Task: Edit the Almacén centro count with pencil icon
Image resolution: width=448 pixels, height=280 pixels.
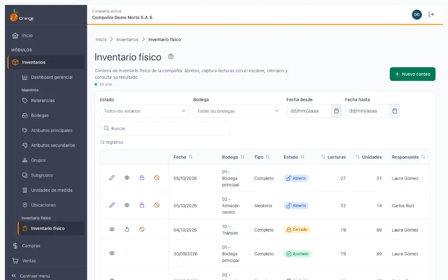Action: pos(112,205)
